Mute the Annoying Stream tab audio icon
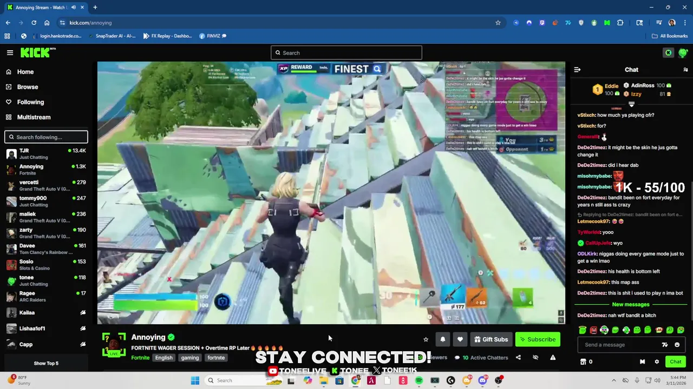693x389 pixels. [74, 8]
